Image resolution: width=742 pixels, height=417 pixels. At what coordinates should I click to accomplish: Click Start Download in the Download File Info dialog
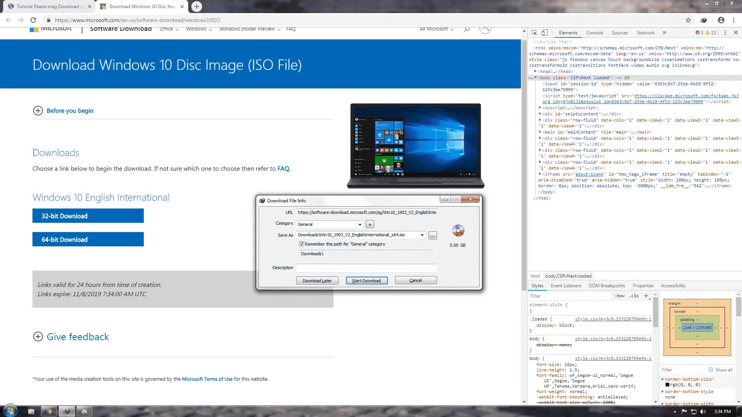(366, 281)
